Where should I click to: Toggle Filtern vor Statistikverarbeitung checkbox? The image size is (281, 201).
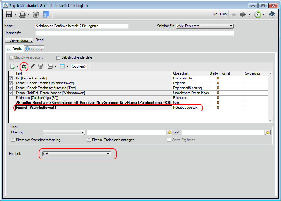click(x=13, y=140)
